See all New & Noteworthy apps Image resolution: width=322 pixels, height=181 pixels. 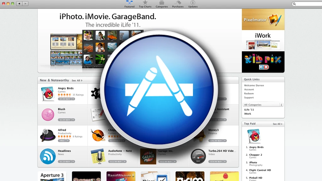[77, 80]
